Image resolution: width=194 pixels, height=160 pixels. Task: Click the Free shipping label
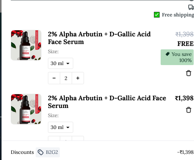178,15
